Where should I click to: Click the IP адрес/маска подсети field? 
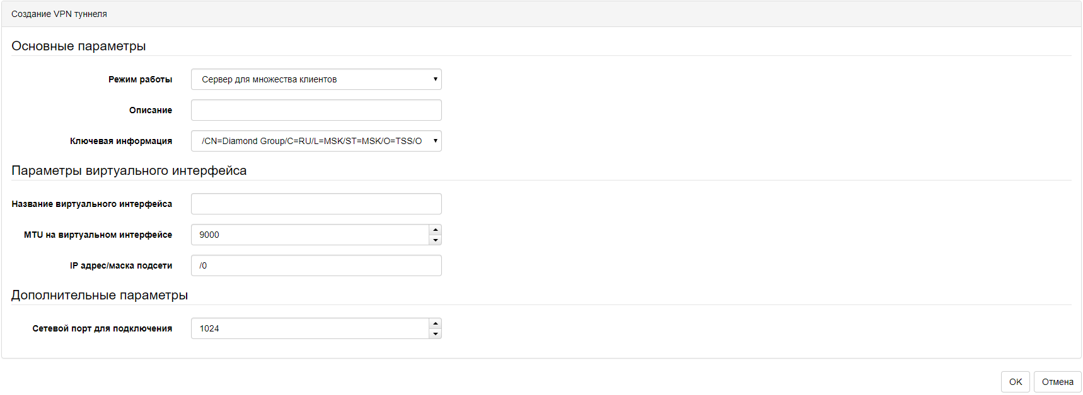click(x=316, y=265)
